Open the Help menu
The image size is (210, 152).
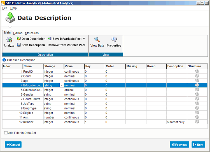13,8
